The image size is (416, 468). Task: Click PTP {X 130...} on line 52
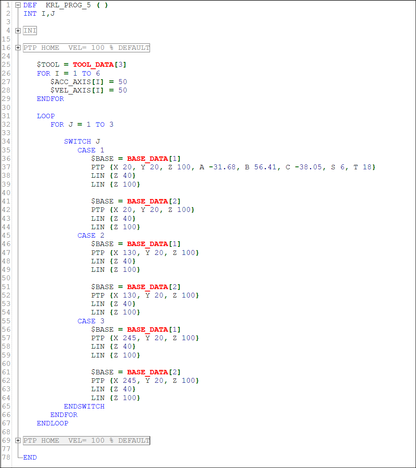[x=145, y=296]
